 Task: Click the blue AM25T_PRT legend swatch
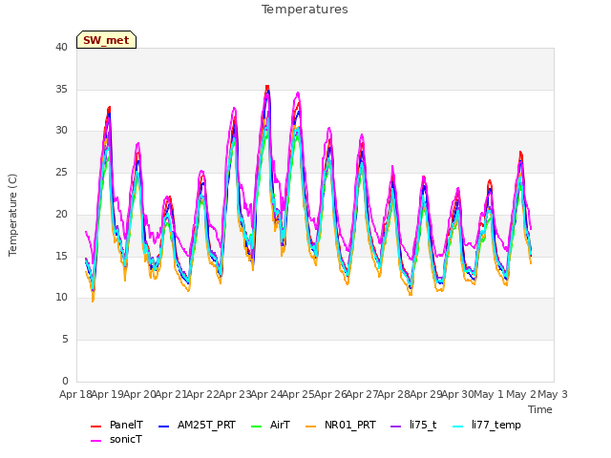coord(164,427)
